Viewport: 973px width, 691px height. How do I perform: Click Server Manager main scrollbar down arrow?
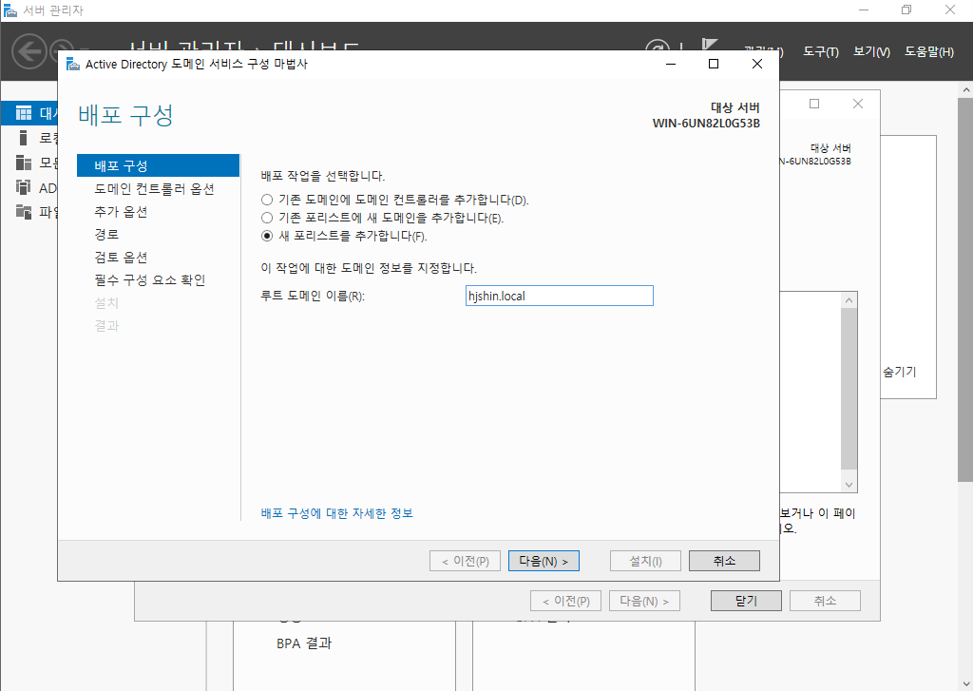click(x=965, y=684)
